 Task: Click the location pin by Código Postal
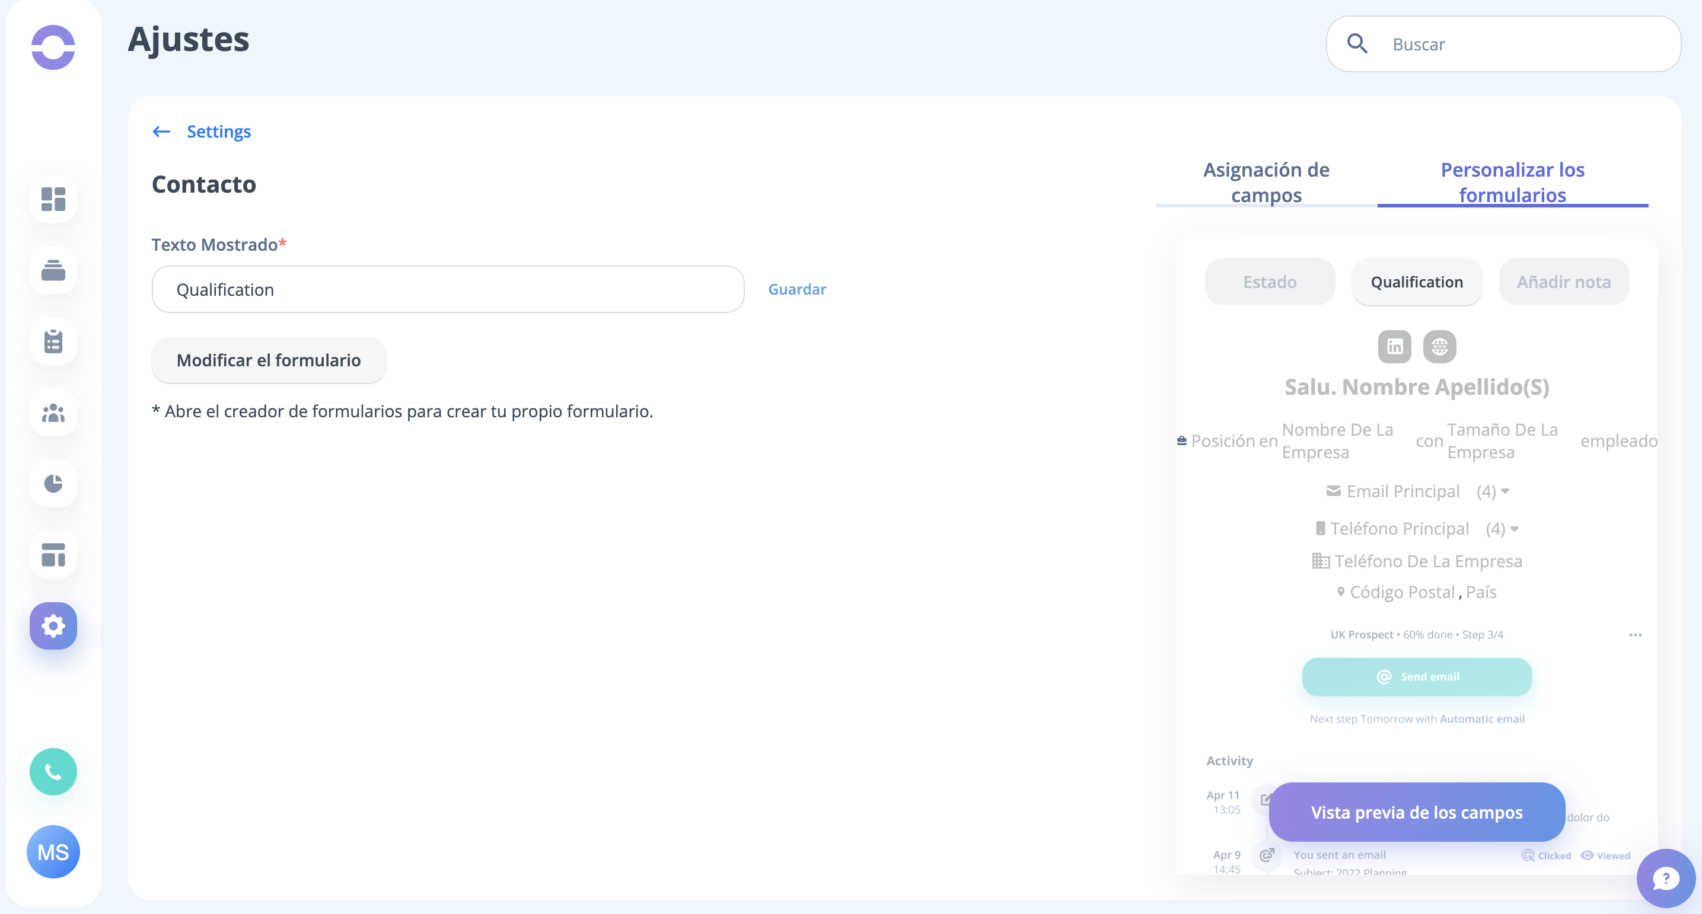[x=1341, y=592]
